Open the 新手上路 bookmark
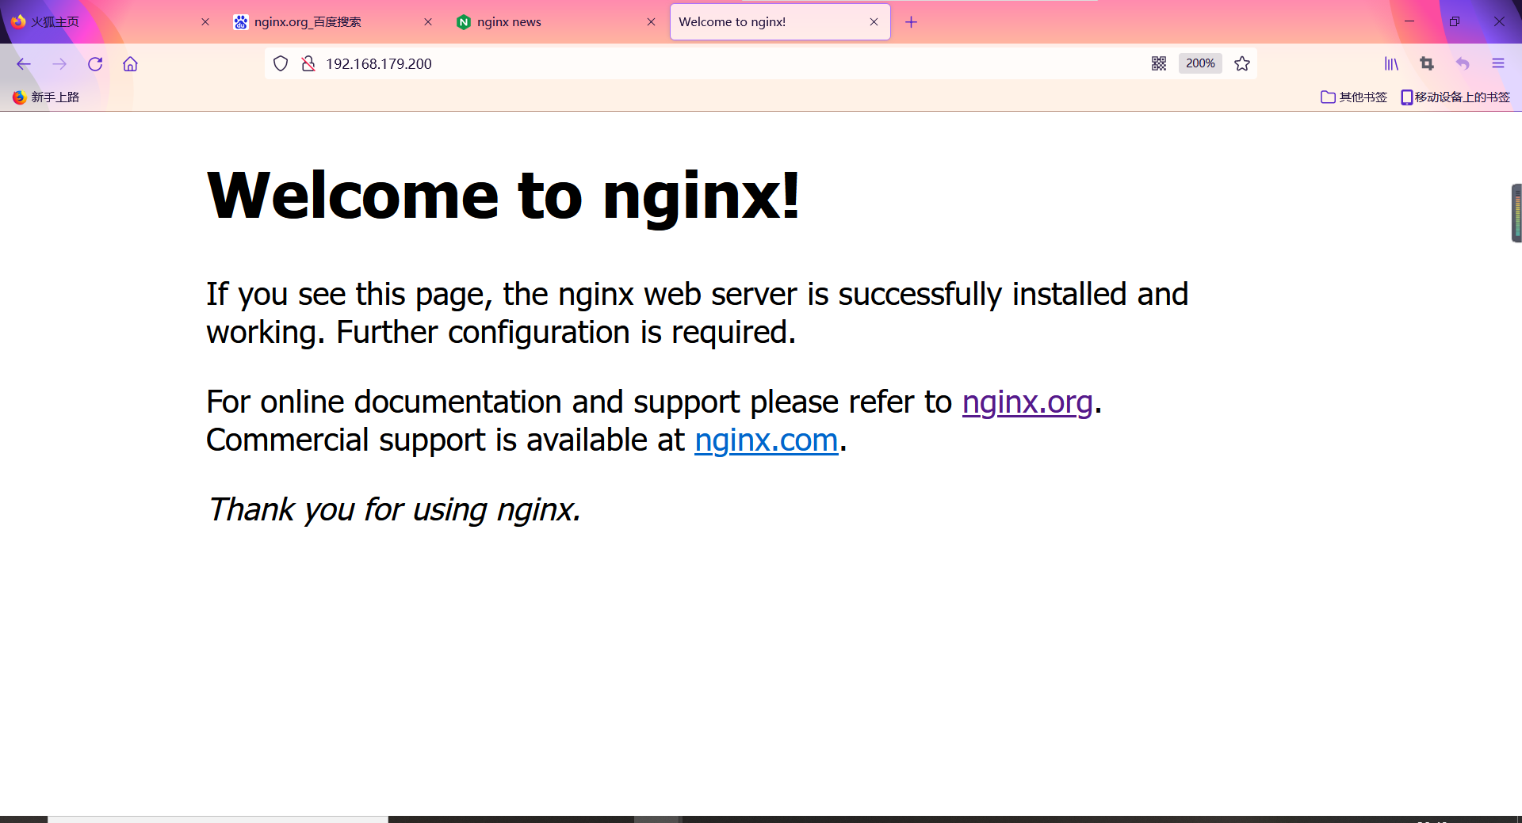The image size is (1522, 823). 46,97
